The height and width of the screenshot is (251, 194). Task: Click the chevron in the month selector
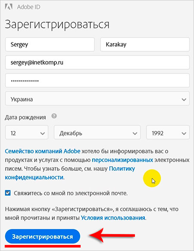135,133
